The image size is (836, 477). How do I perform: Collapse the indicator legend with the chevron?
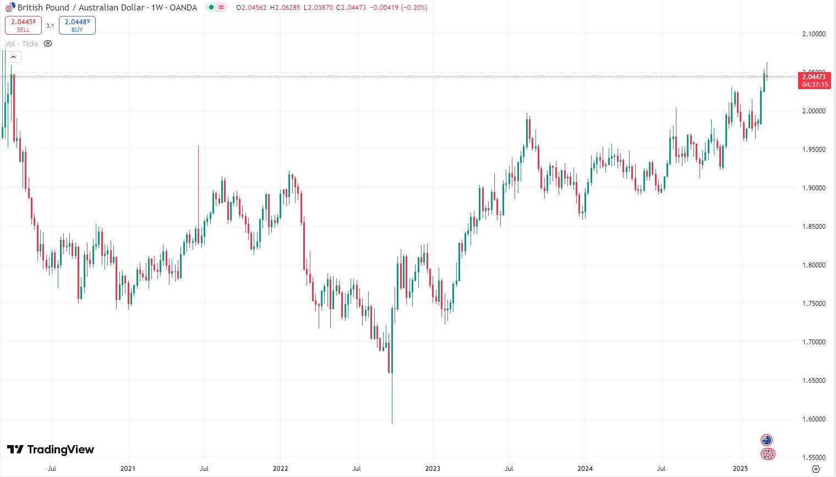pyautogui.click(x=13, y=57)
